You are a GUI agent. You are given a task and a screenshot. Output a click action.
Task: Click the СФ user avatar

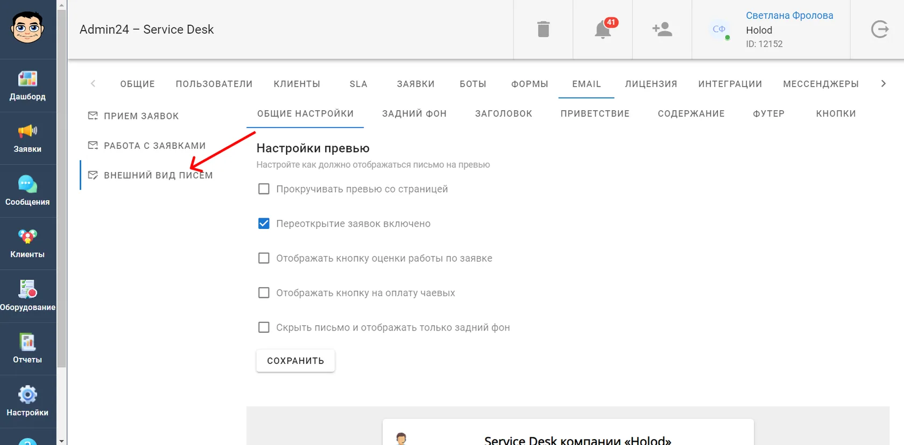719,29
